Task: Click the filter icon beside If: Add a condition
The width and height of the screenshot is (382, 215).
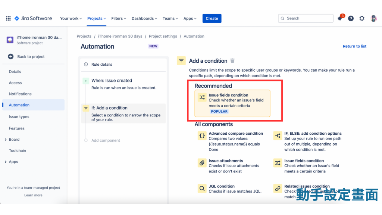Action: 86,108
